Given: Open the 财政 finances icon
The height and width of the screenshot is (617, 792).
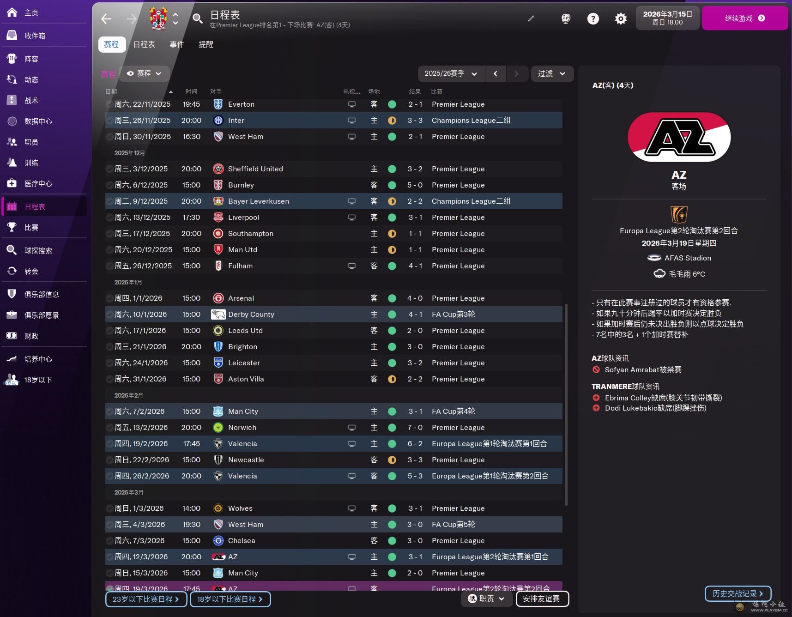Looking at the screenshot, I should click(12, 336).
